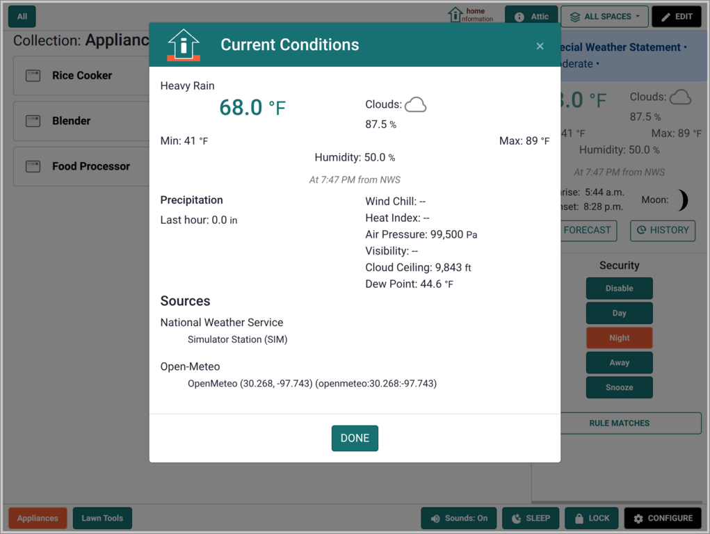The width and height of the screenshot is (710, 534).
Task: Click the cloud icon beside Clouds in dialog
Action: point(415,104)
